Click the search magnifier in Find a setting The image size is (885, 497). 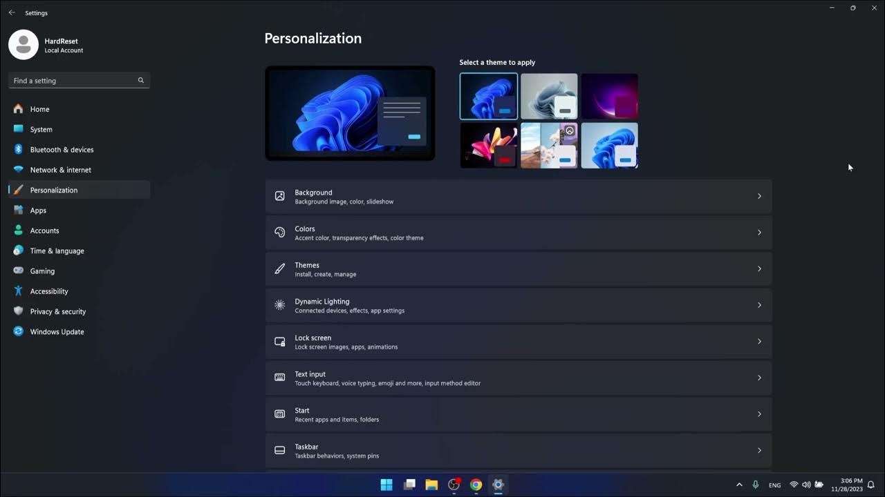click(x=140, y=80)
